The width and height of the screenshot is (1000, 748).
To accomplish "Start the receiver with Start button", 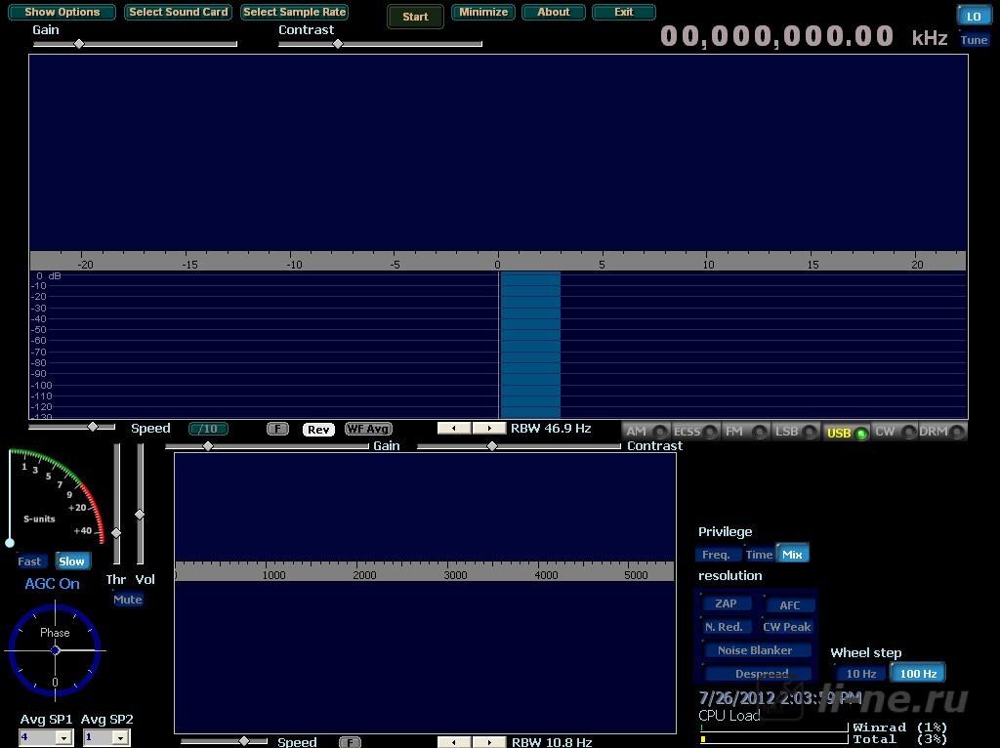I will (x=415, y=17).
